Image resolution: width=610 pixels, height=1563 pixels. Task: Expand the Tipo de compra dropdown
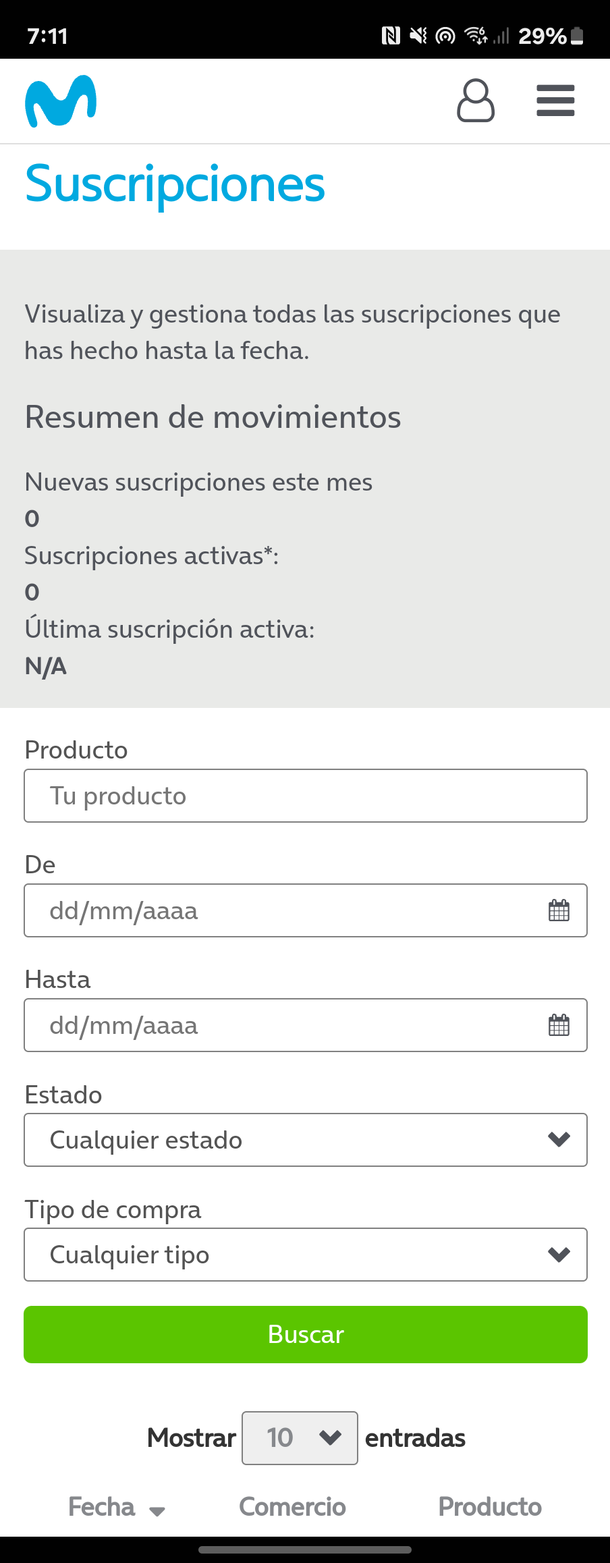(306, 1255)
